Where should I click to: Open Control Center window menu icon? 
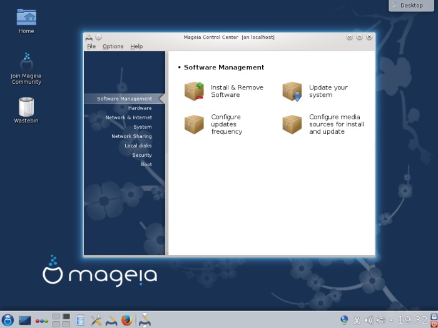coord(89,37)
